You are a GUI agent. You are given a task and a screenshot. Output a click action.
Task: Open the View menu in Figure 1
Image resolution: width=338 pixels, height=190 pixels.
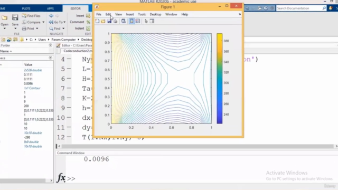coord(118,14)
